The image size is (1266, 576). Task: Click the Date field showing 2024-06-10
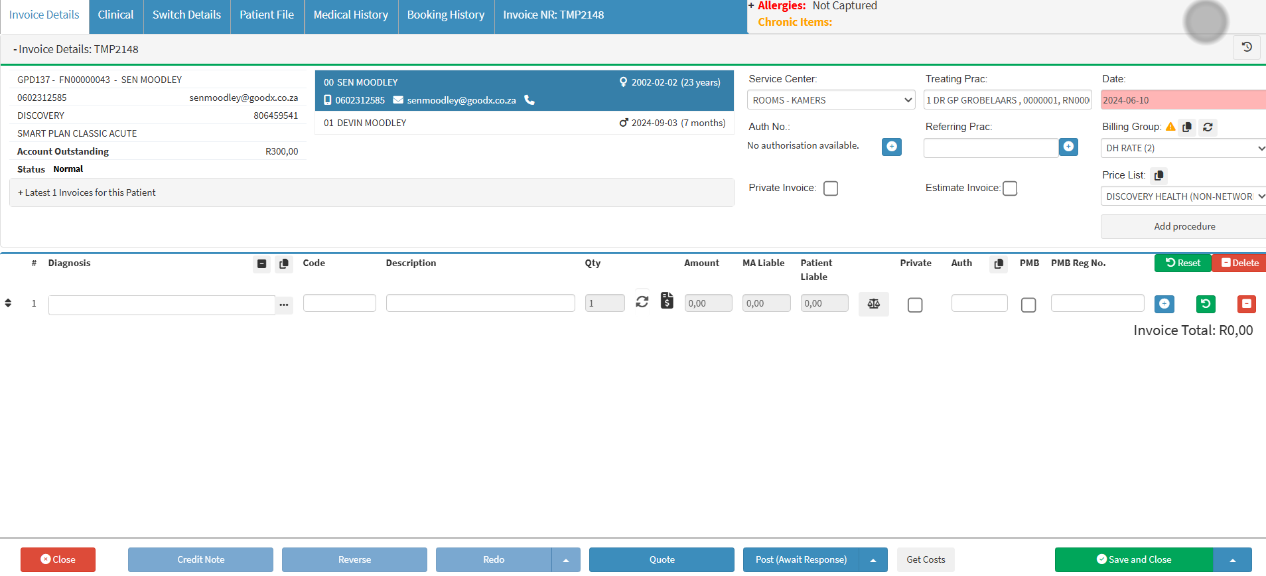[x=1182, y=100]
